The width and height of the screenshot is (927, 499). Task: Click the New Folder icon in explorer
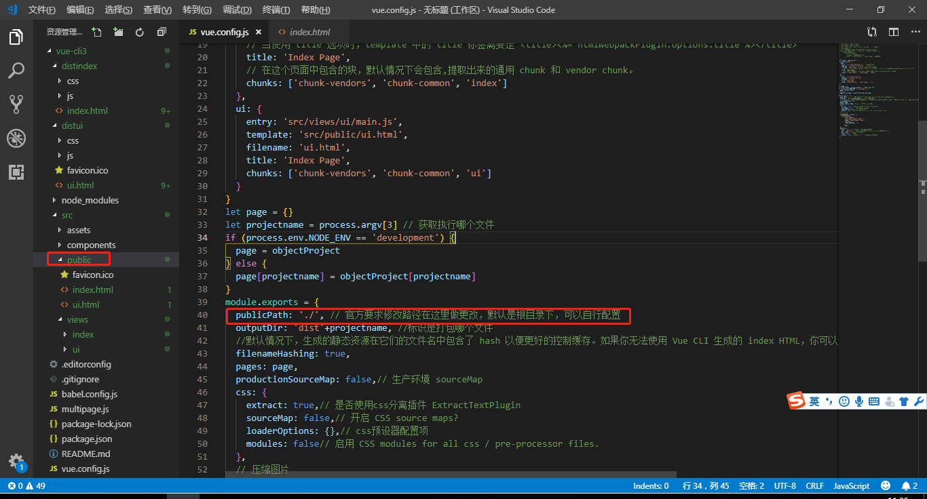(x=119, y=32)
